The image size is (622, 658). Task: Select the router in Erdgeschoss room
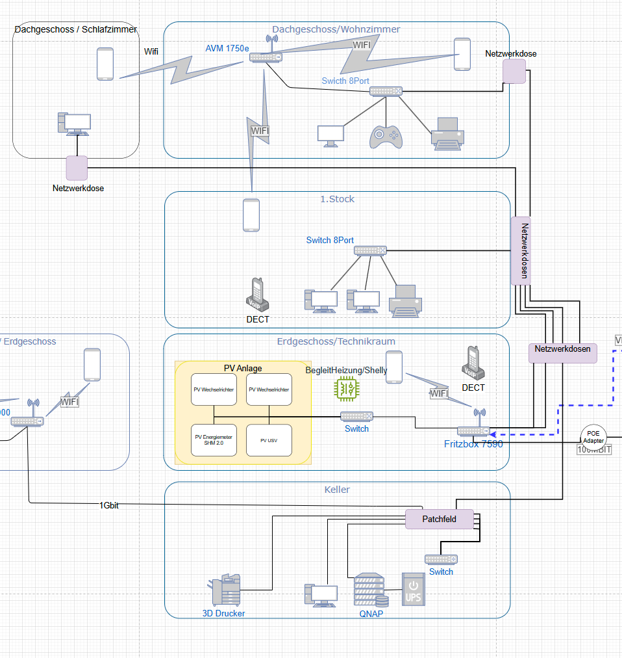point(27,413)
